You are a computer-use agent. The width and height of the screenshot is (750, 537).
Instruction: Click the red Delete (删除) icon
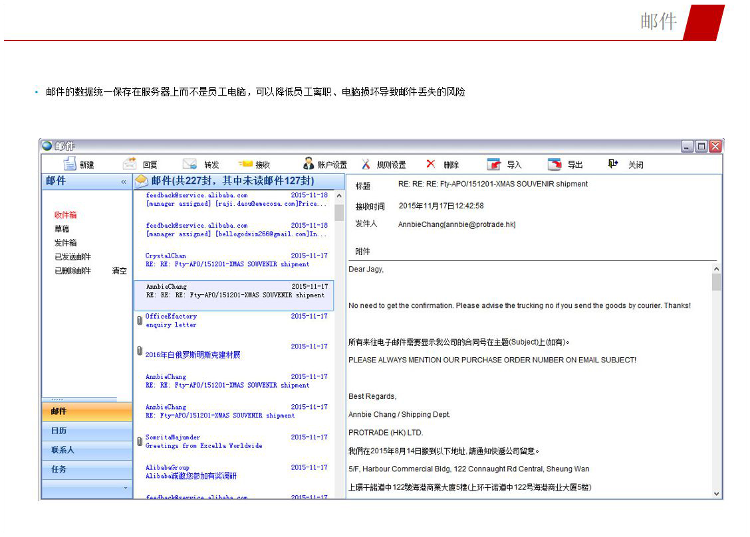(x=431, y=164)
